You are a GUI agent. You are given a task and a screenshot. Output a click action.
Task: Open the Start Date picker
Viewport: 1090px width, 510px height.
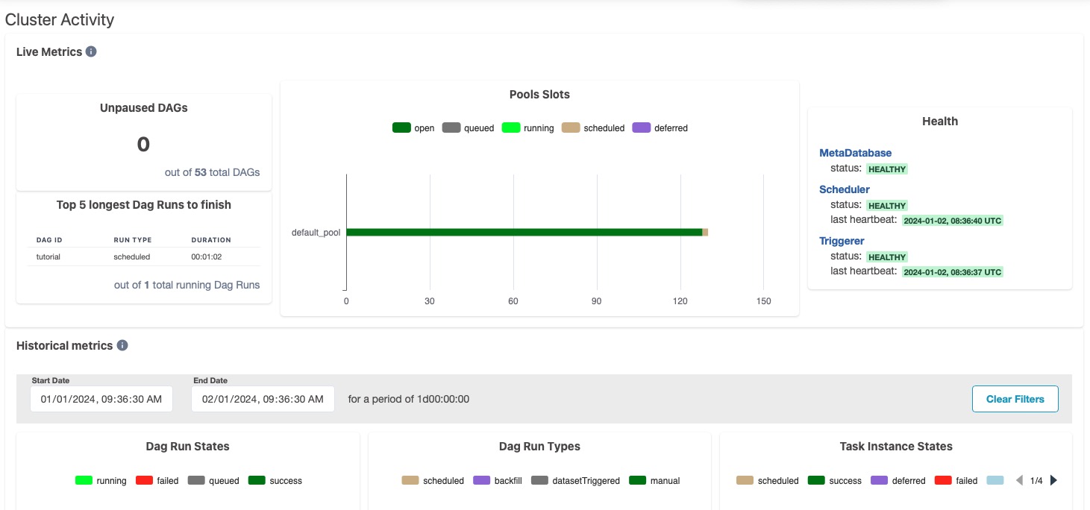(101, 399)
